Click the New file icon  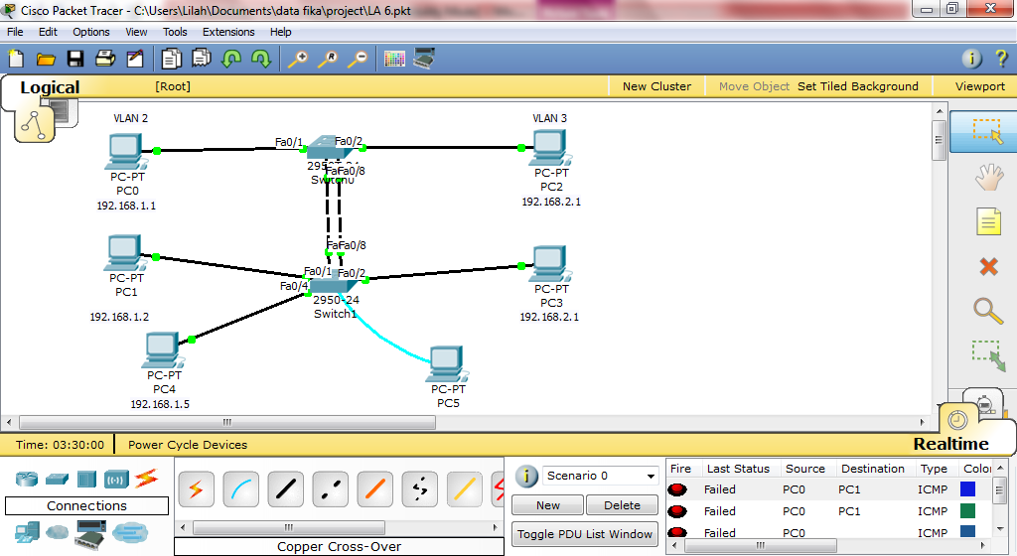[16, 59]
